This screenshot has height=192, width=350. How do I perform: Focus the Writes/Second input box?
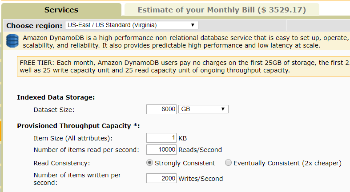161,178
